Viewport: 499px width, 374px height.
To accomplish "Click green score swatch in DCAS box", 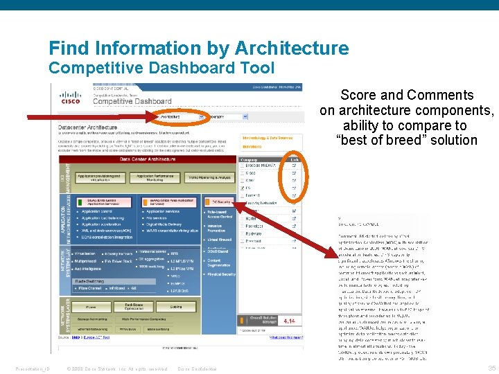I will click(x=80, y=202).
